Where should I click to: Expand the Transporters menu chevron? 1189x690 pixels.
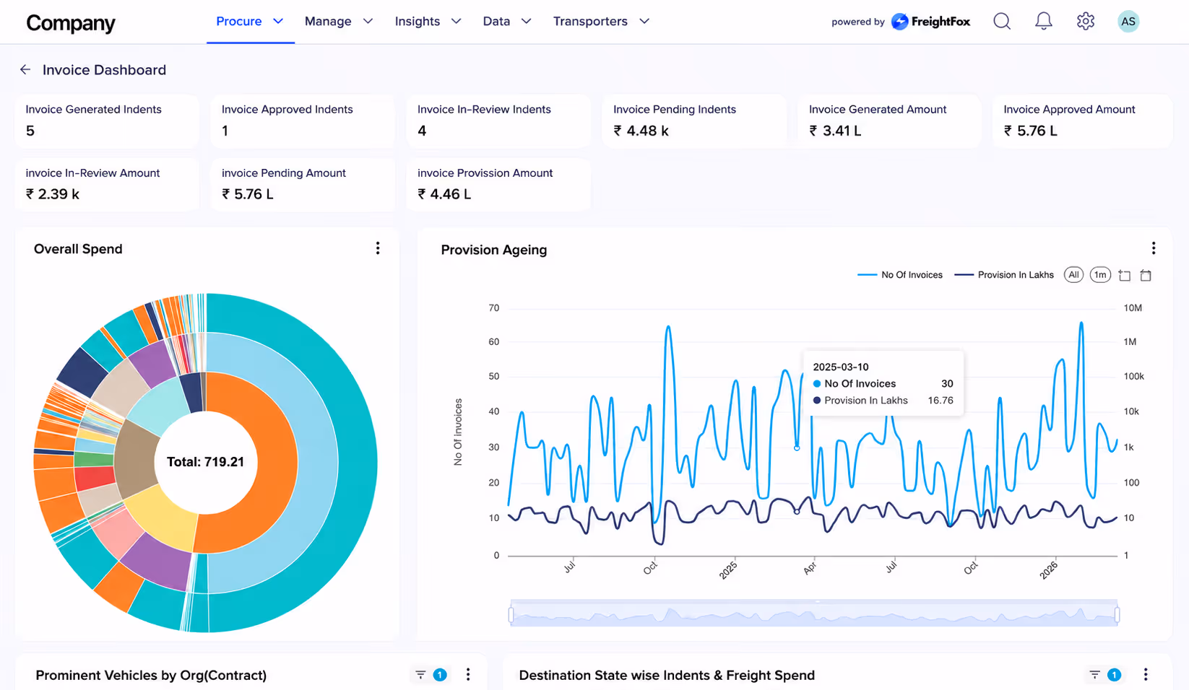(644, 22)
